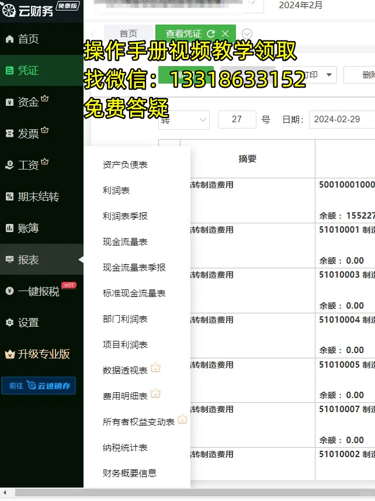This screenshot has height=501, width=375.
Task: Click the voucher number field showing 27
Action: [x=237, y=119]
